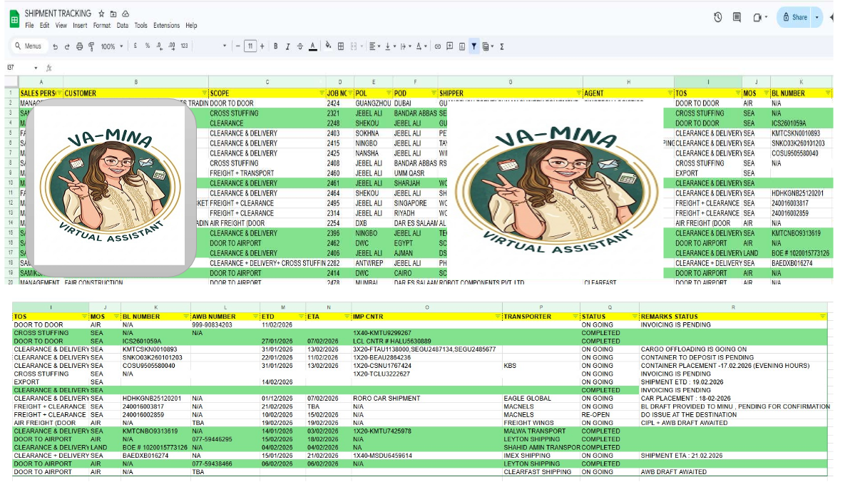Toggle bold formatting
Image resolution: width=850 pixels, height=487 pixels.
(275, 46)
